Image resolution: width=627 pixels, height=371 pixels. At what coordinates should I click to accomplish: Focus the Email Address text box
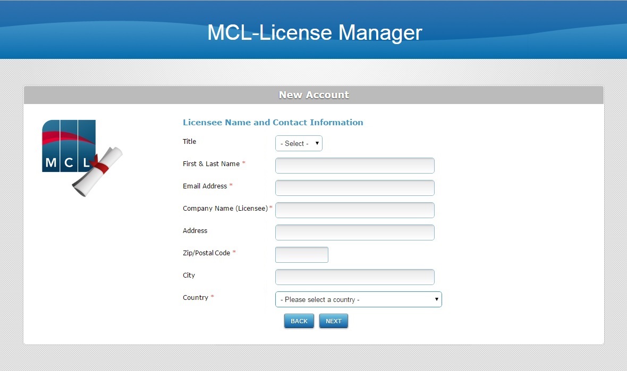coord(354,188)
